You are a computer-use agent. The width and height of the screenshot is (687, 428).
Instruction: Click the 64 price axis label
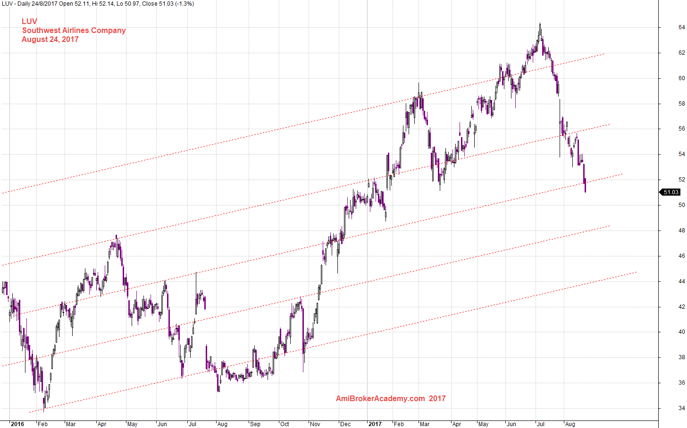[x=681, y=27]
